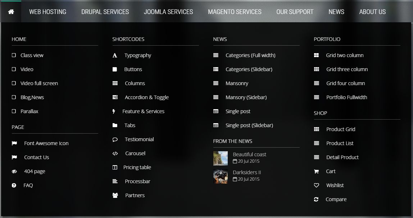Click the square icon beside Parallax
Viewport: 413px width, 218px height.
pyautogui.click(x=14, y=111)
